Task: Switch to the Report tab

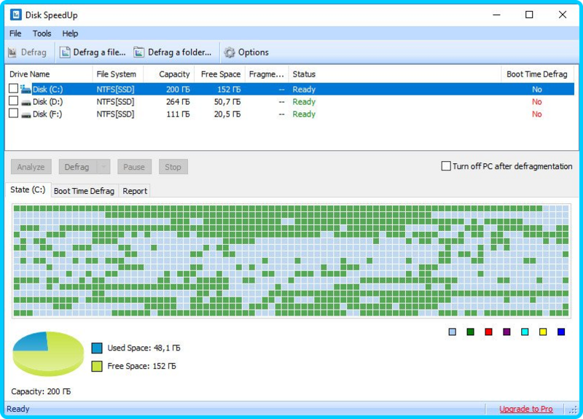Action: (135, 191)
